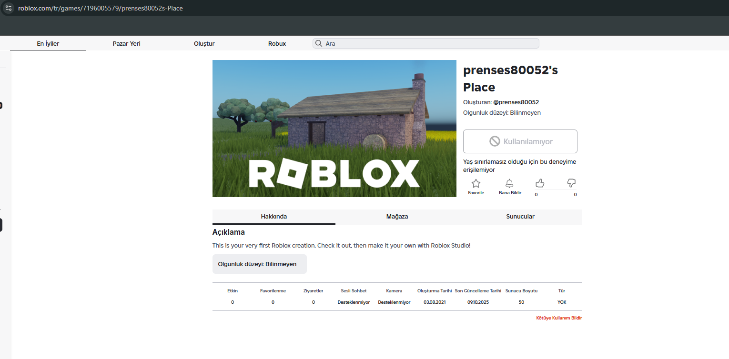Click the Favorilenme column value 0

[273, 302]
